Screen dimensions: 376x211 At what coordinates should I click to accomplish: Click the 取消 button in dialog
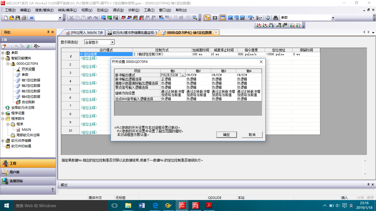point(252,135)
